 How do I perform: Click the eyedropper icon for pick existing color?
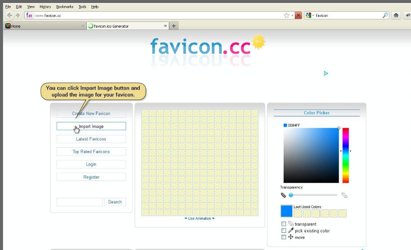pos(290,230)
